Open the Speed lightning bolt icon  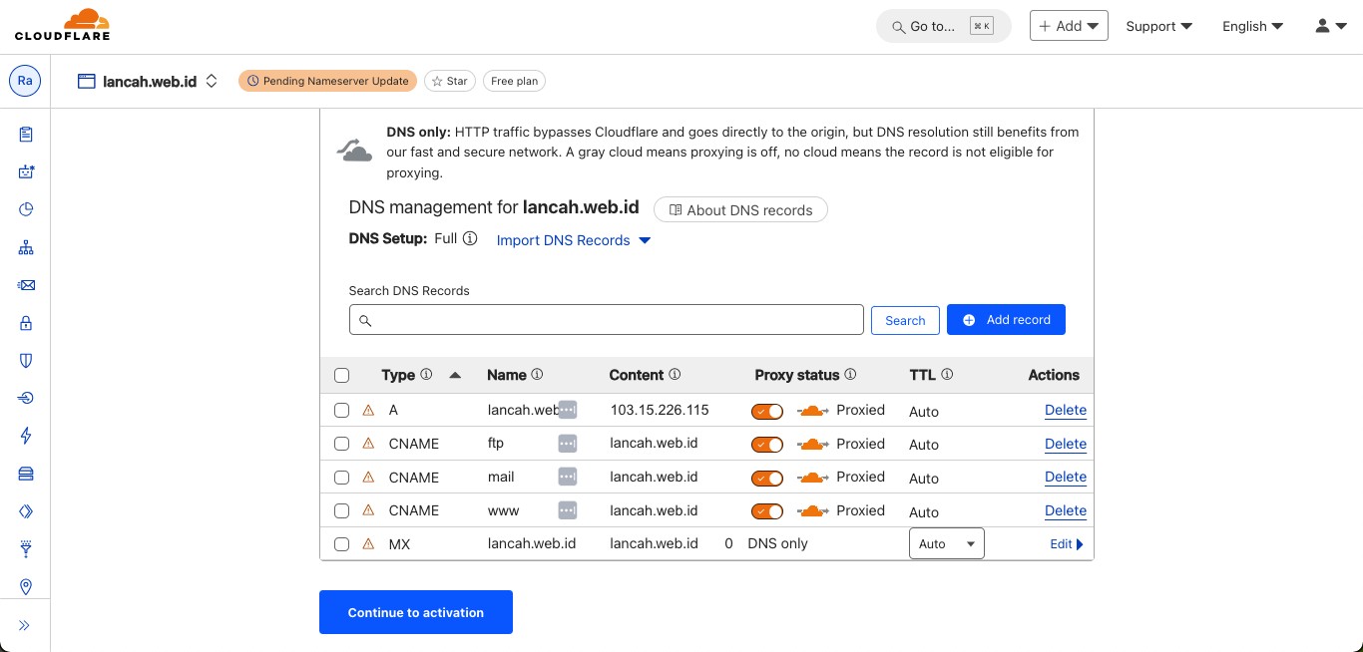[x=26, y=436]
